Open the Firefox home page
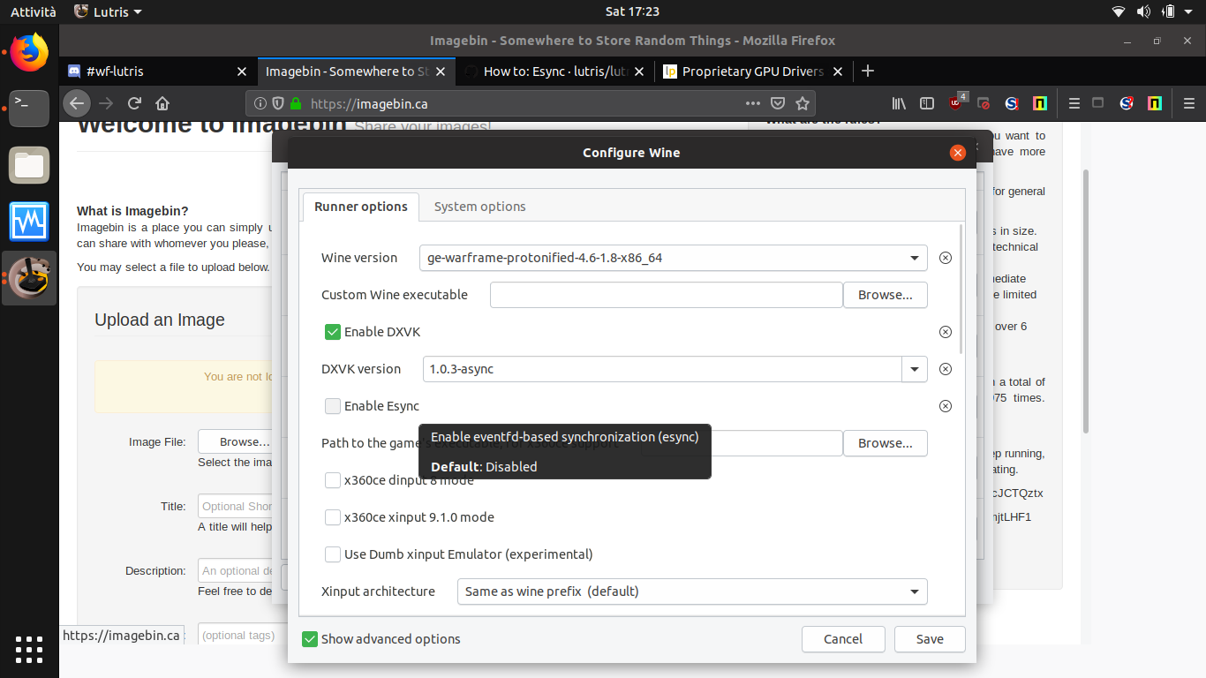The height and width of the screenshot is (678, 1206). 162,103
